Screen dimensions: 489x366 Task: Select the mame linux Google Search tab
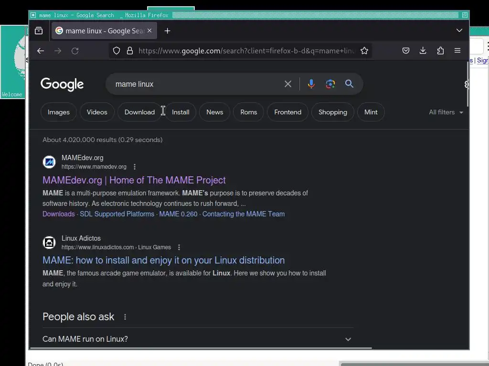pyautogui.click(x=104, y=30)
